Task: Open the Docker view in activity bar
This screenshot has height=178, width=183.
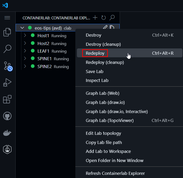Action: coord(7,133)
